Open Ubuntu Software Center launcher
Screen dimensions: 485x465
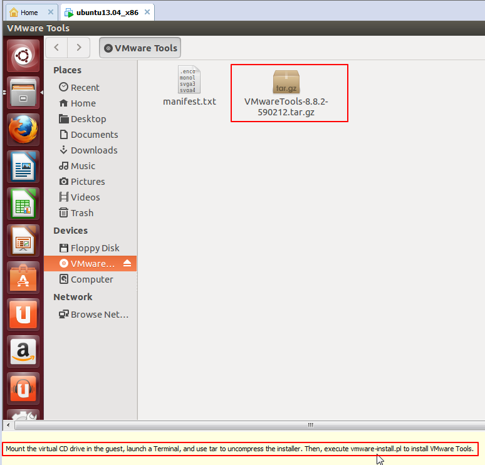23,278
